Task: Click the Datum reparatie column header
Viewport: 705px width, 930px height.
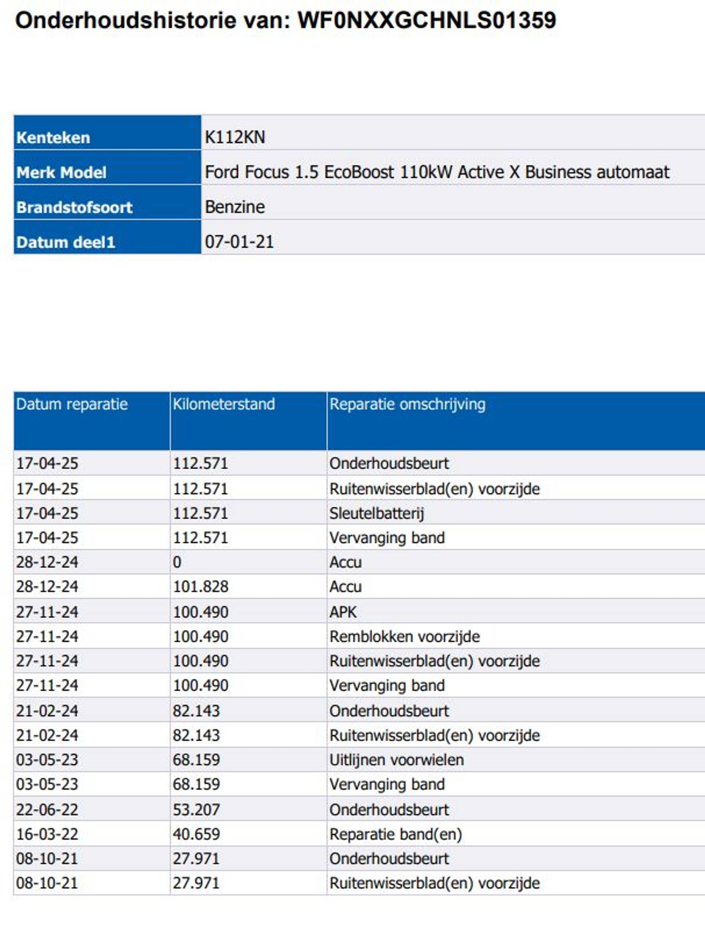Action: coord(72,404)
